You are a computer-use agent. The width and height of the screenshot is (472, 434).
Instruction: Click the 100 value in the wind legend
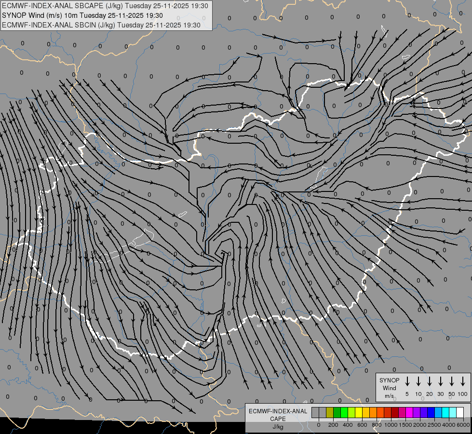pos(463,394)
